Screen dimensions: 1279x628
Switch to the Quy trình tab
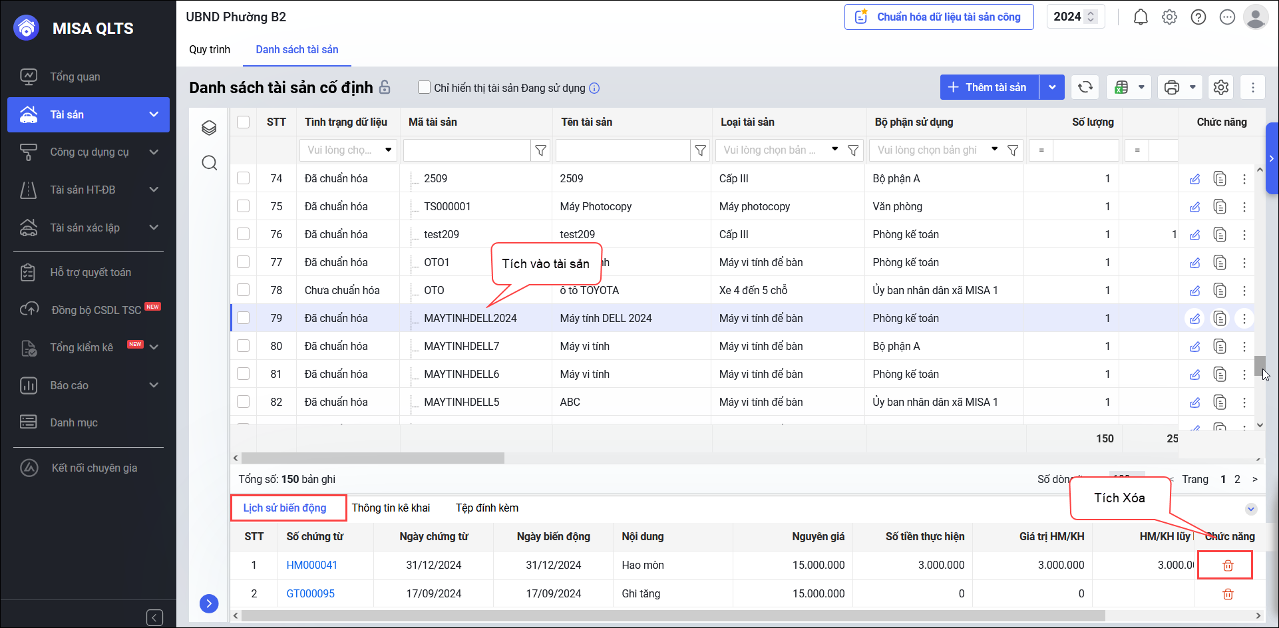point(210,50)
